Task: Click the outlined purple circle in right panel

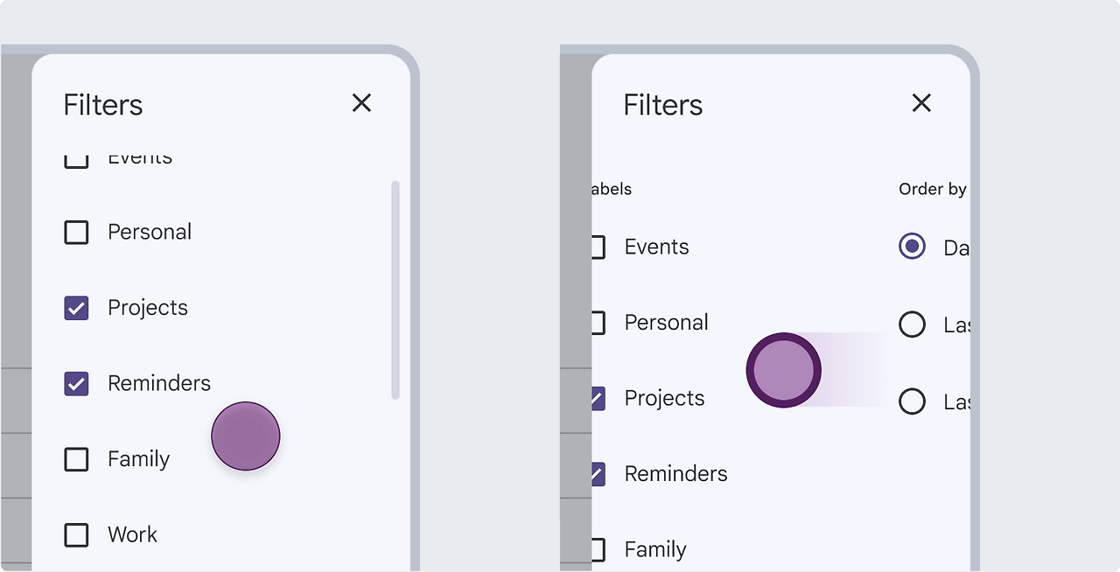Action: click(x=783, y=370)
